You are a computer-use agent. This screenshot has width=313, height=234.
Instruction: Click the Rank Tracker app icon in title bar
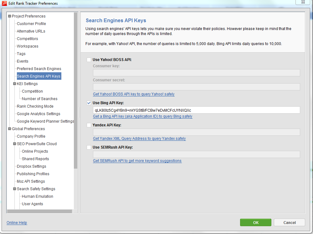4,3
